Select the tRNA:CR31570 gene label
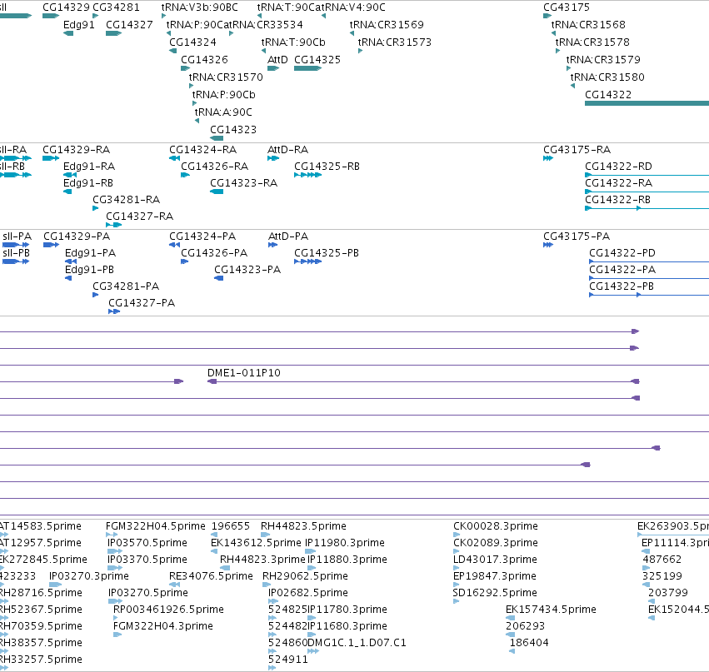Screen dimensions: 709x672 coord(226,77)
